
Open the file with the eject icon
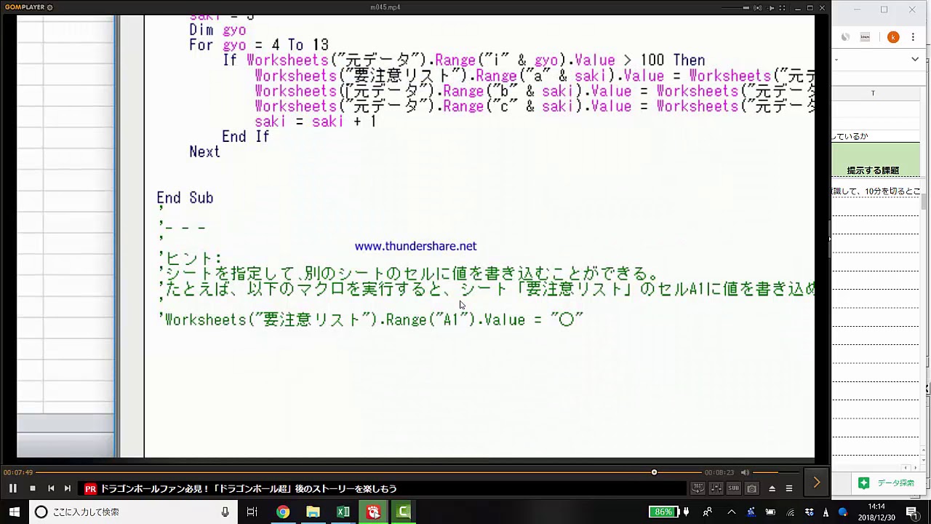[x=772, y=488]
